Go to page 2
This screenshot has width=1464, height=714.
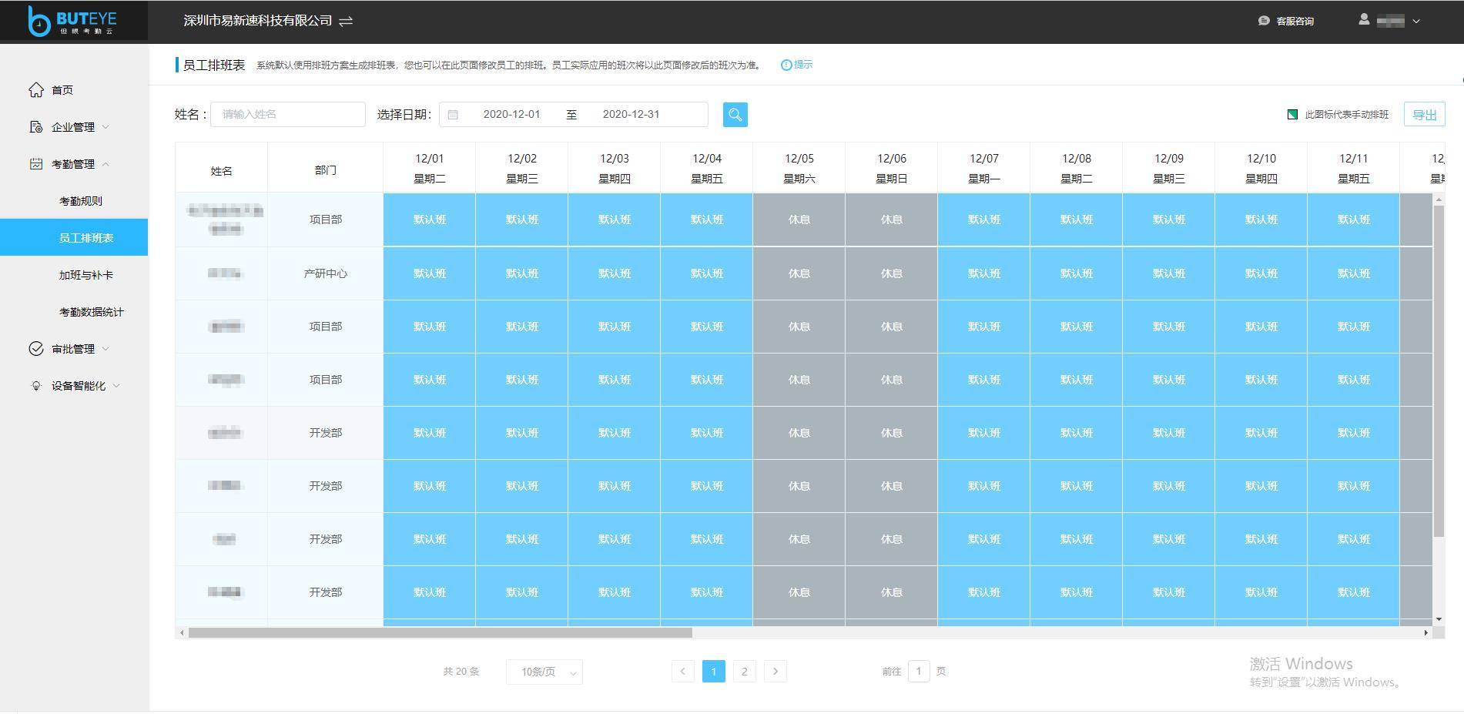pos(744,672)
